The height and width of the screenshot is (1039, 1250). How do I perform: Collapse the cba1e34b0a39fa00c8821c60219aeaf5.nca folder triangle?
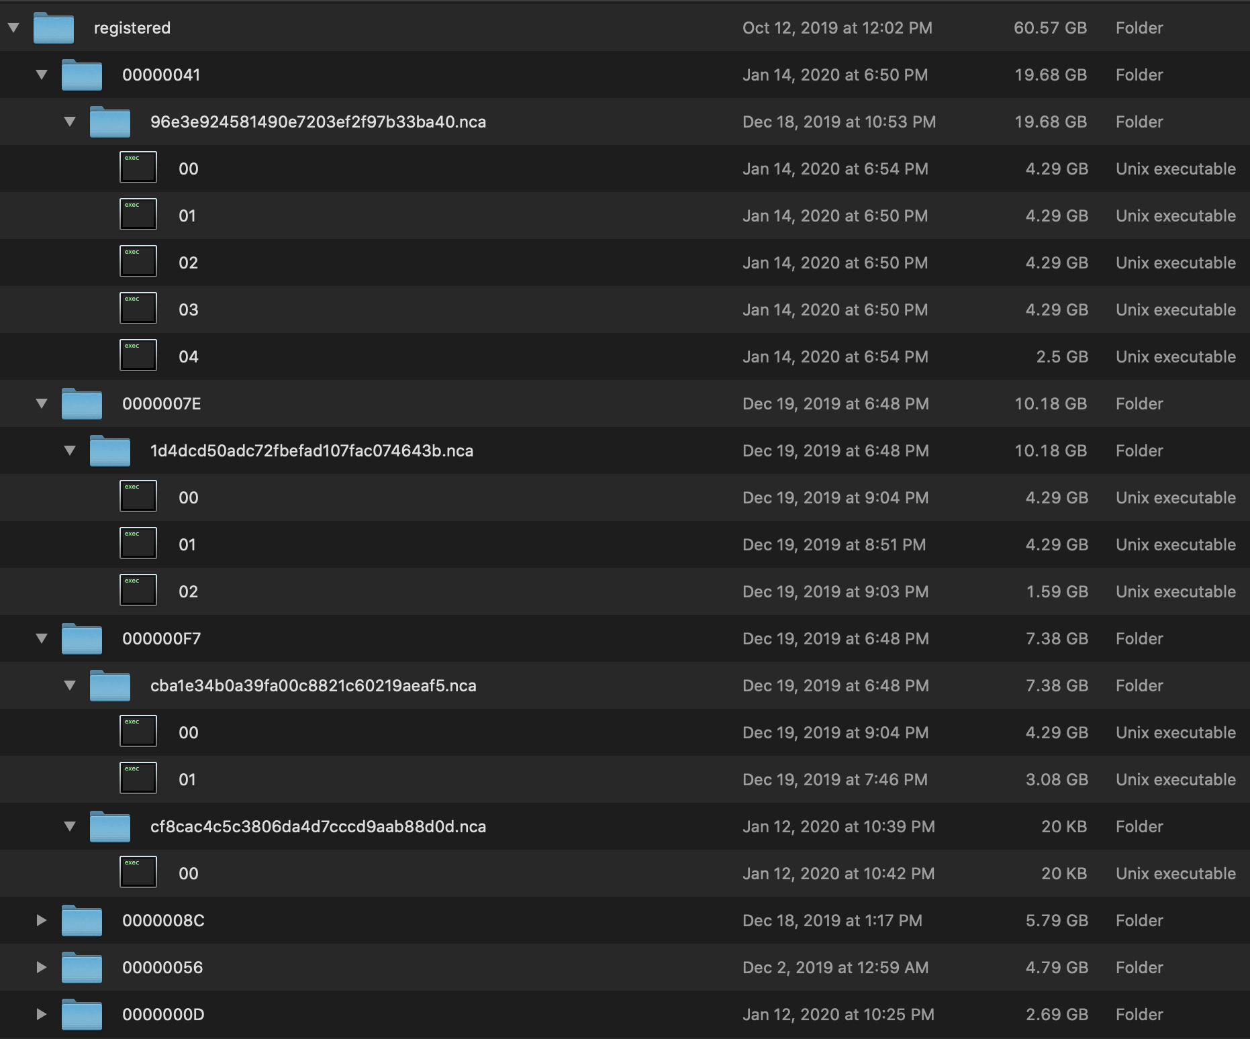coord(70,686)
